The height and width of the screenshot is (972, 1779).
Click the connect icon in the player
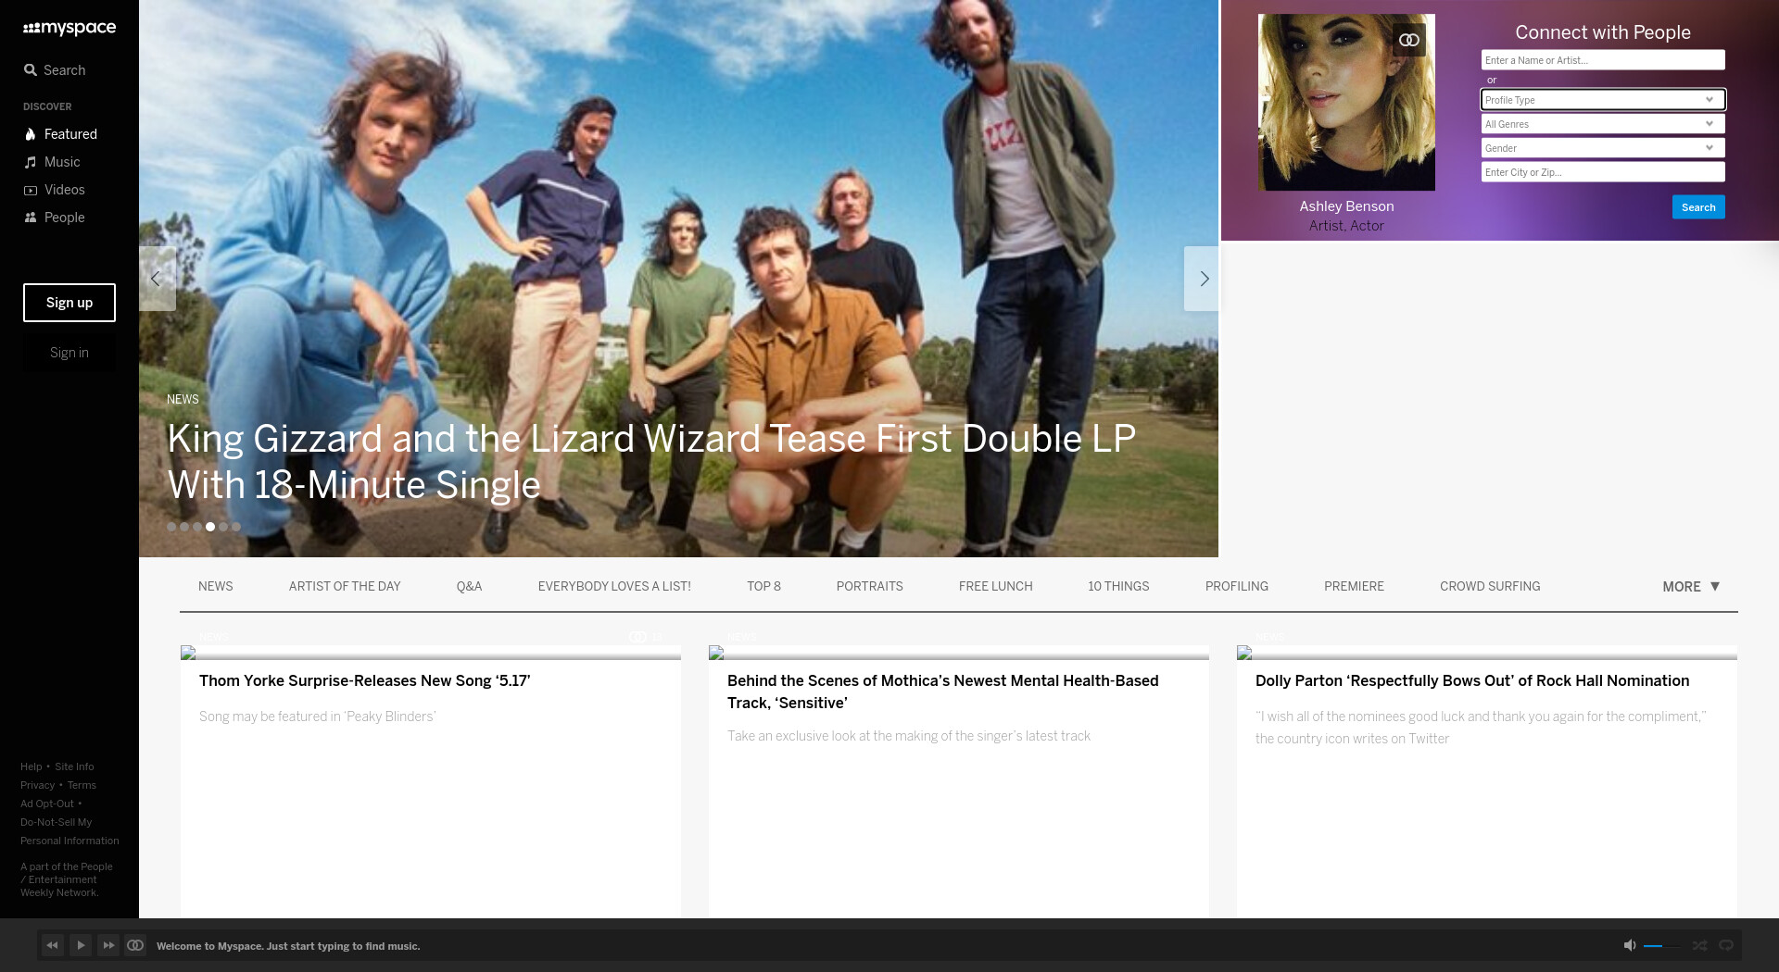click(135, 945)
